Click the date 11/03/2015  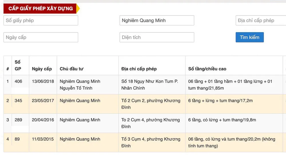[x=43, y=139]
